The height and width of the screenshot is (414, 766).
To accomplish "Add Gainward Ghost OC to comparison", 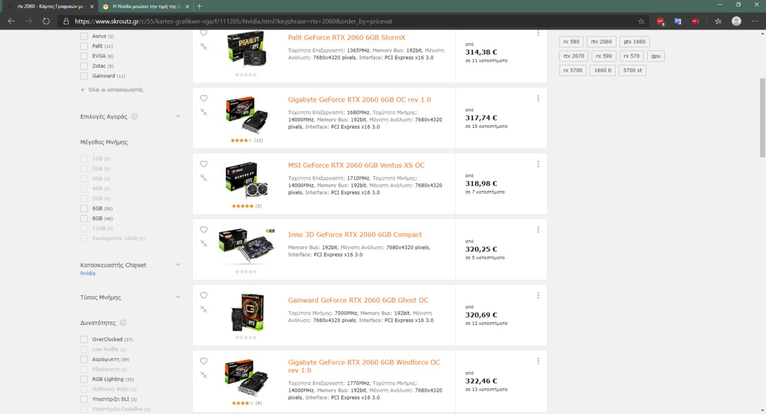I will [x=203, y=309].
